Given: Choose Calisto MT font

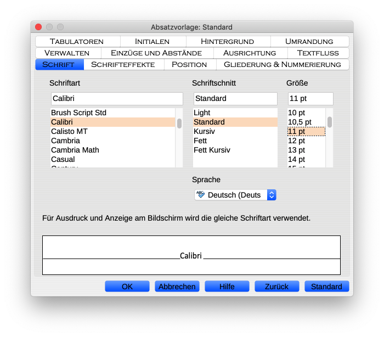Looking at the screenshot, I should point(113,131).
